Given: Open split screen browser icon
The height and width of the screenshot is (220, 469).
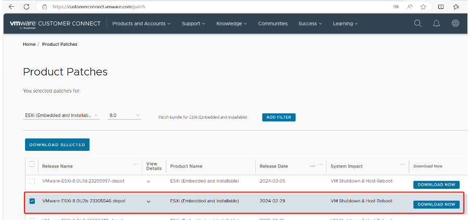Looking at the screenshot, I should 441,7.
